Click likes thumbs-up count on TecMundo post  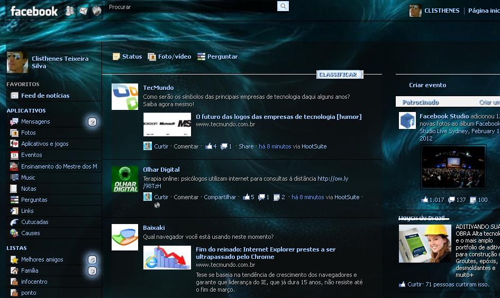[211, 146]
